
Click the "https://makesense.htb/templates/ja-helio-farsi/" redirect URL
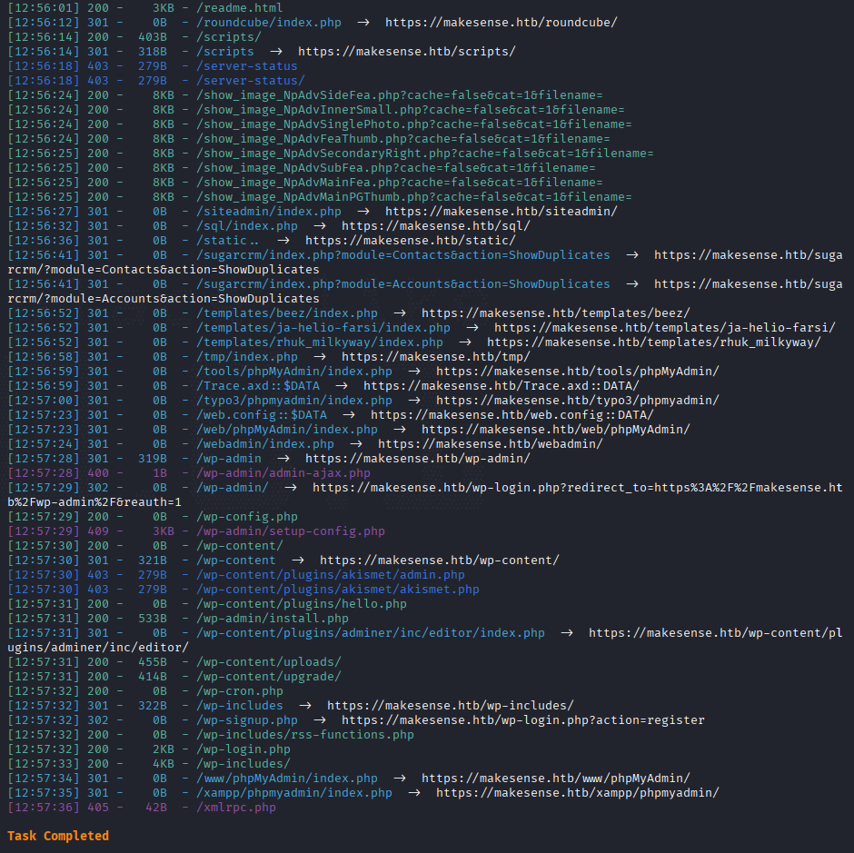click(664, 328)
